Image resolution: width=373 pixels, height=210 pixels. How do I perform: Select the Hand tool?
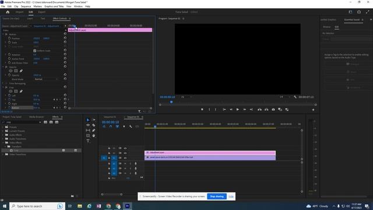click(x=94, y=135)
